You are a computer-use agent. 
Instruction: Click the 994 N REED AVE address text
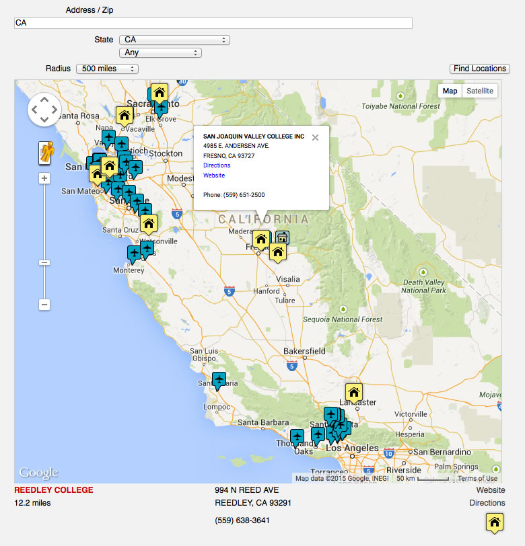(246, 490)
